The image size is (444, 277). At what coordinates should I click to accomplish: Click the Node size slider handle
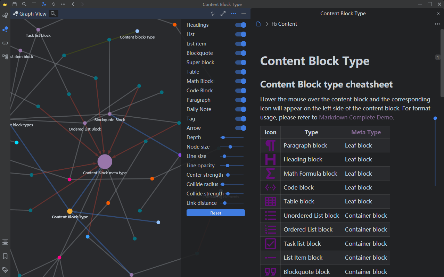230,147
